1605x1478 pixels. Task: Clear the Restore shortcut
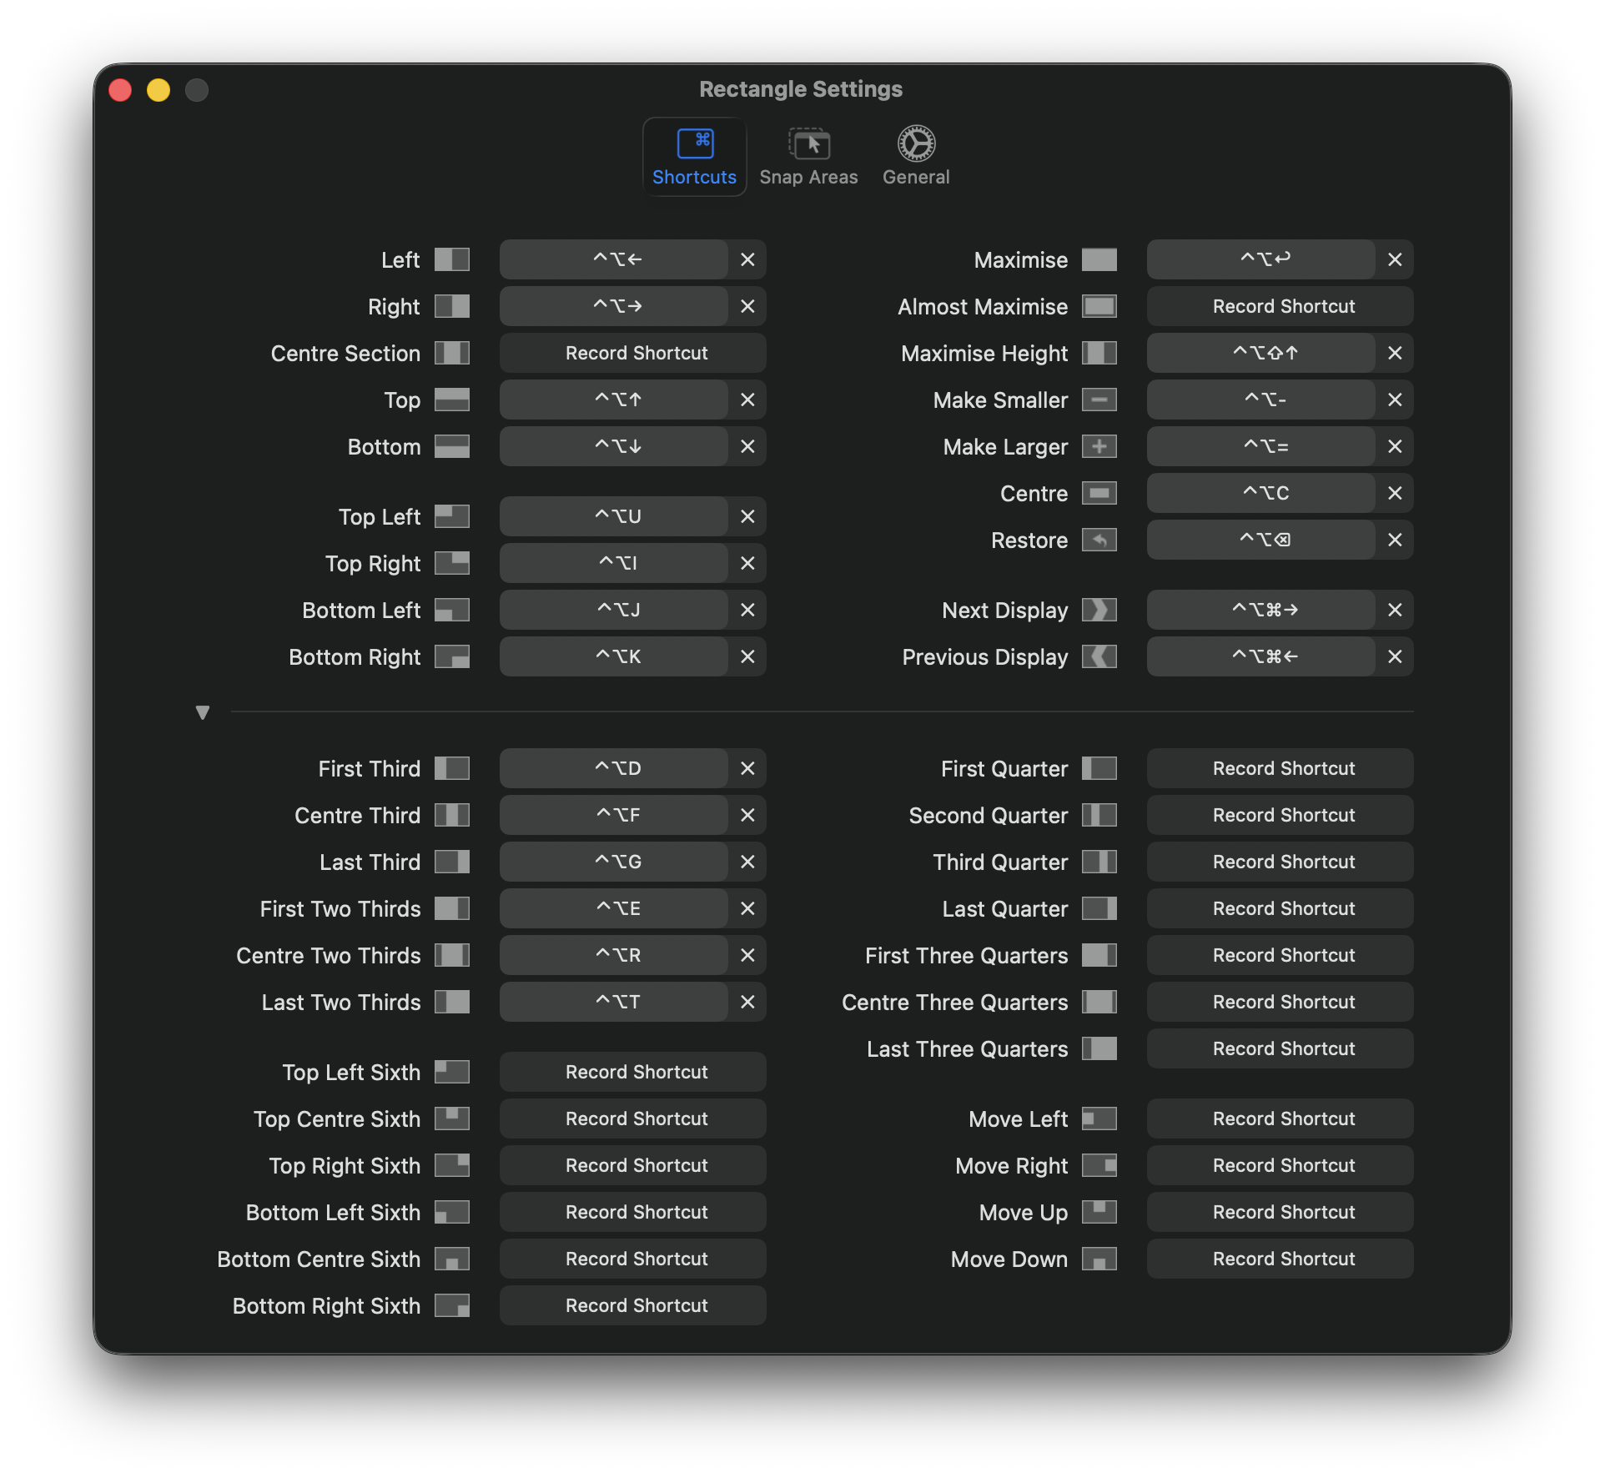pyautogui.click(x=1395, y=540)
